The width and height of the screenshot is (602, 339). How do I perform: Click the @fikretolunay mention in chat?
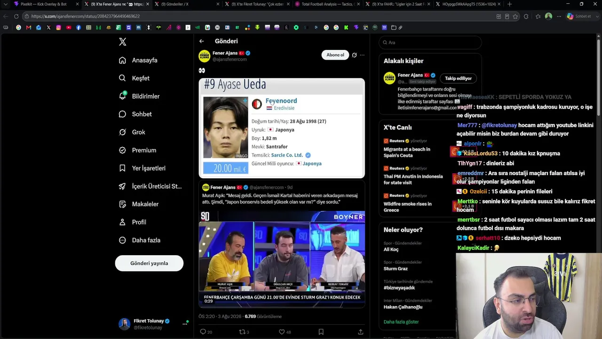(x=499, y=125)
